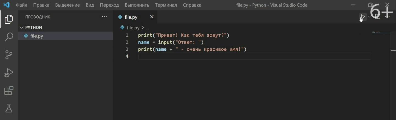Image resolution: width=396 pixels, height=120 pixels.
Task: Open the Run and Debug view
Action: click(9, 73)
